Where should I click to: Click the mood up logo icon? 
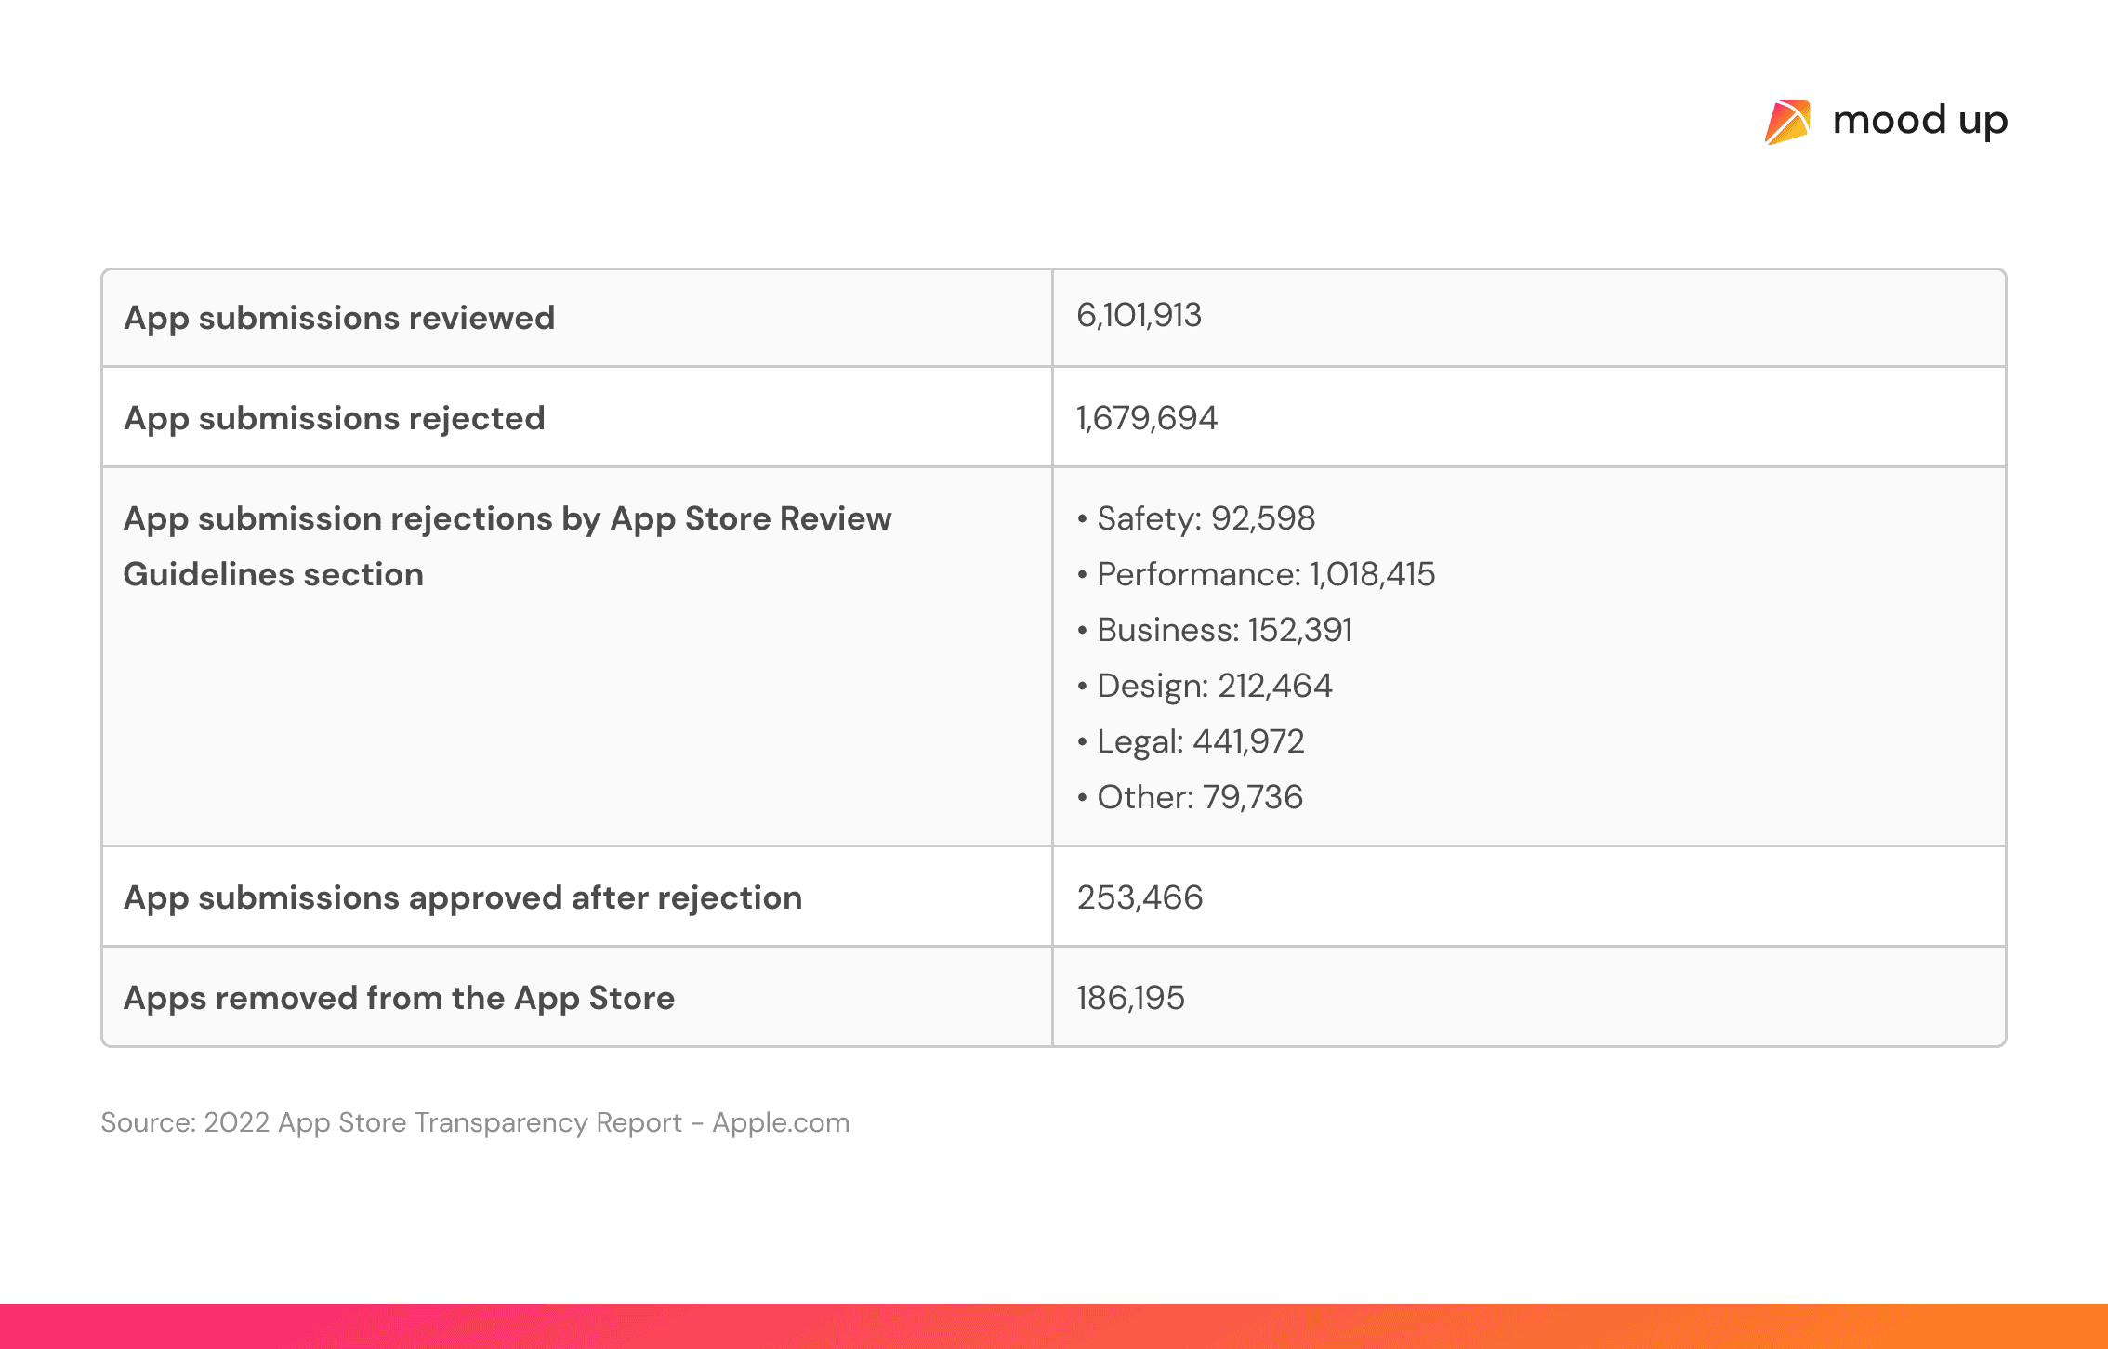(x=1786, y=123)
